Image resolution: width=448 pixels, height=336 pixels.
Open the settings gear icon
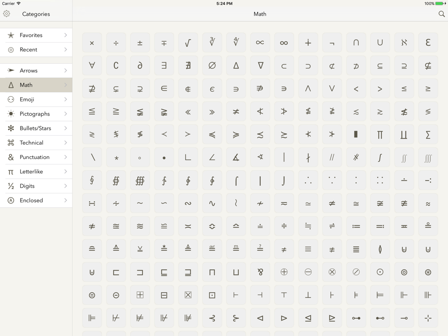(x=7, y=14)
